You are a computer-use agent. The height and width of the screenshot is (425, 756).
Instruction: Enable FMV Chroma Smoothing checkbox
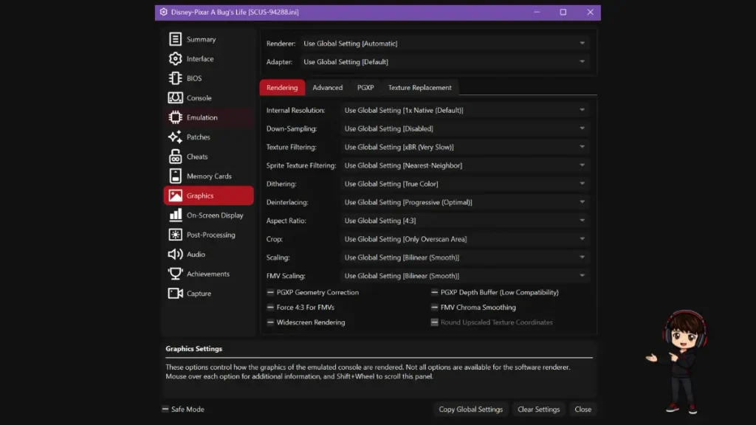434,308
